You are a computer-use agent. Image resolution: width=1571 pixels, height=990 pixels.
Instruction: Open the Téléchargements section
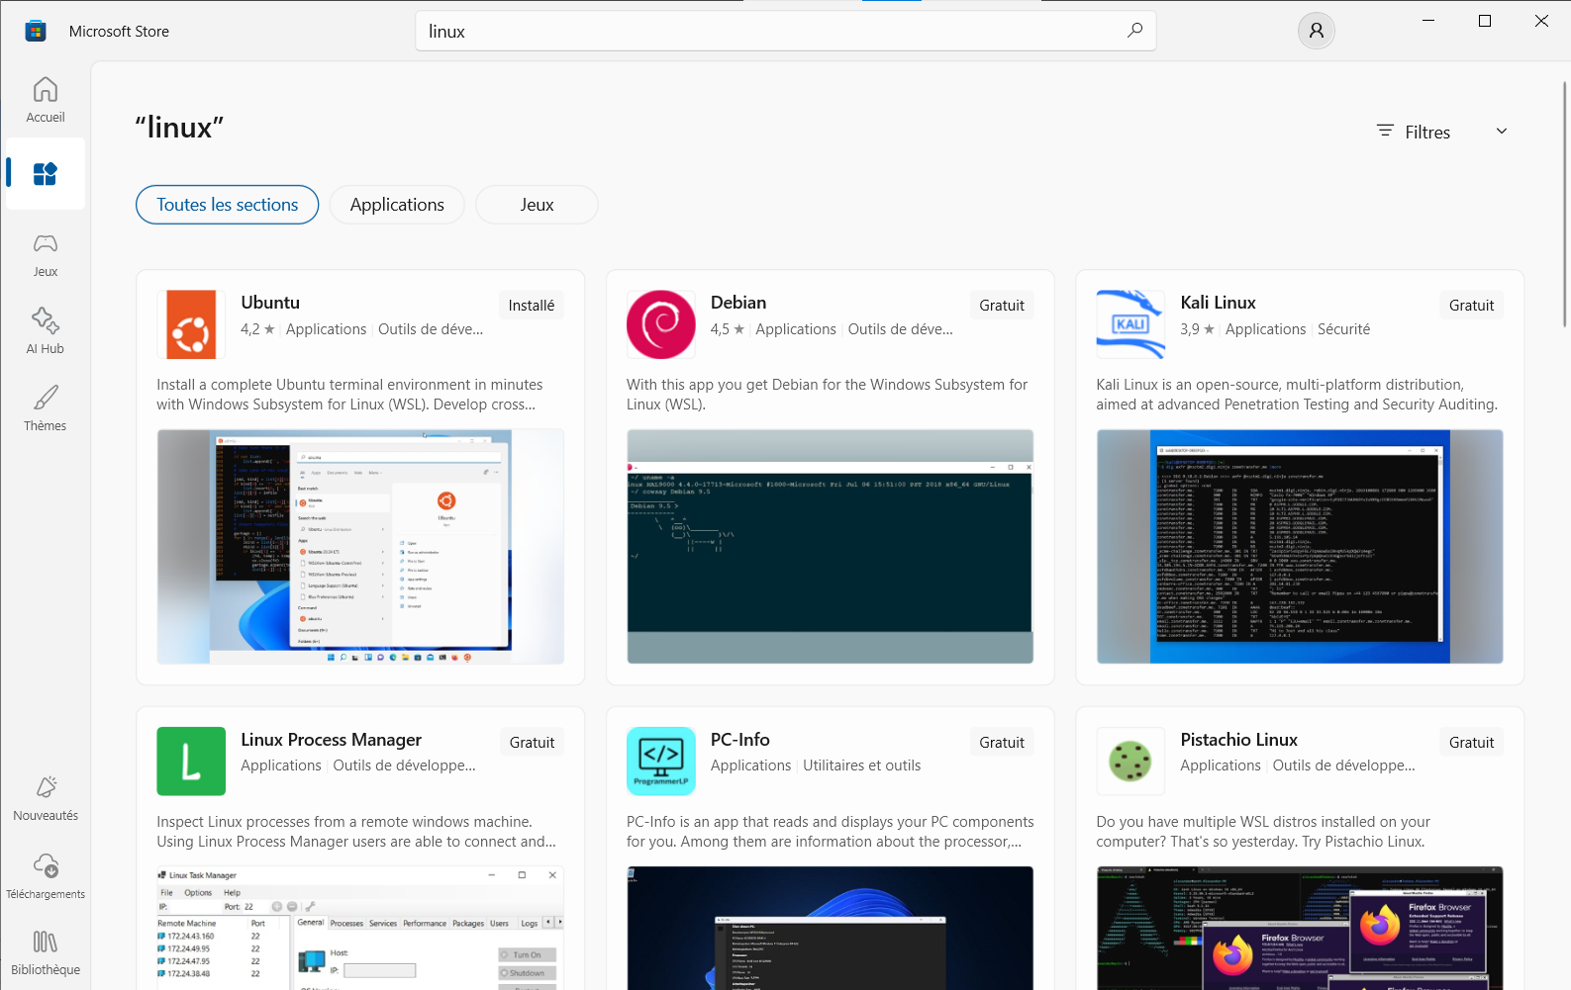46,876
